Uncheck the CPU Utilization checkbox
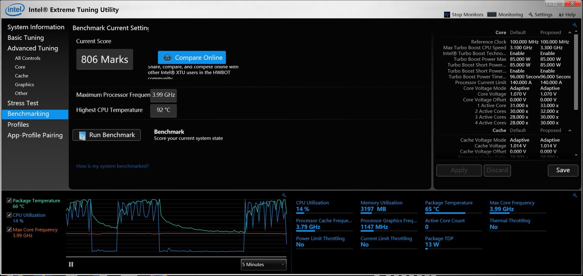583x276 pixels. pyautogui.click(x=9, y=215)
